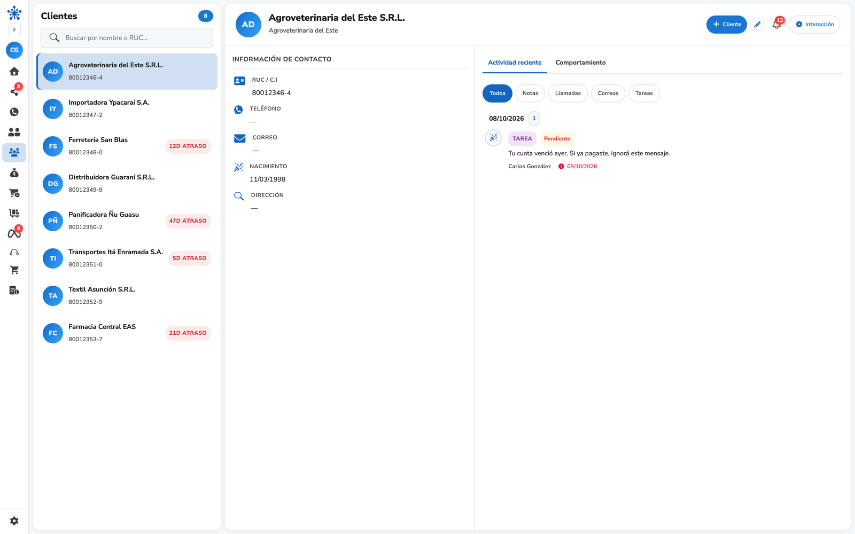This screenshot has width=855, height=534.
Task: Select Transportes Itá Enramada S.A. client
Action: click(127, 258)
